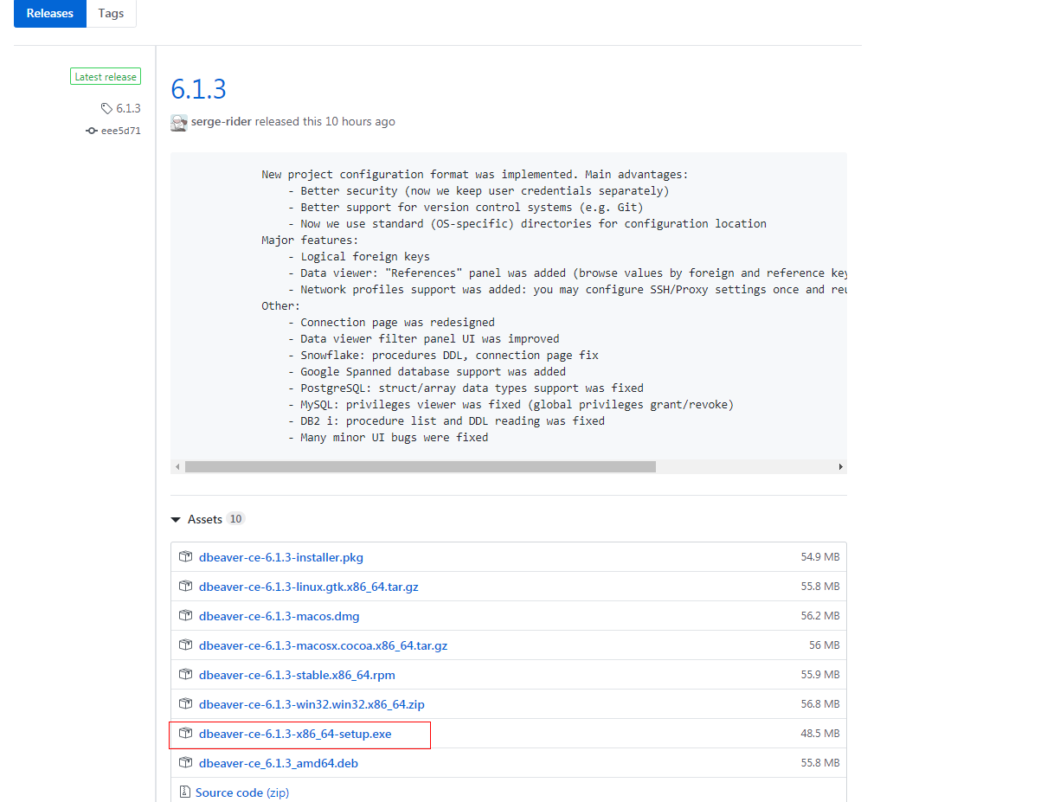Click the 56 MB size text
The image size is (1047, 802).
click(x=825, y=645)
